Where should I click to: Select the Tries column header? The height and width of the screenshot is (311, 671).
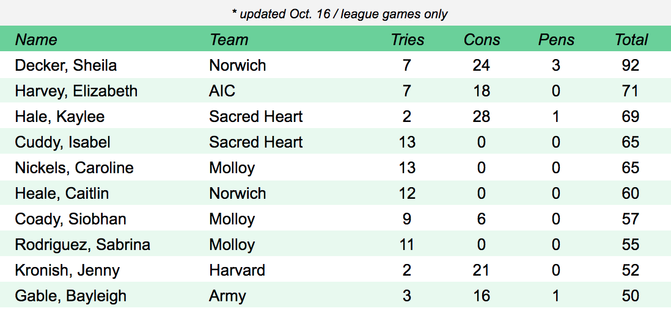click(x=408, y=40)
